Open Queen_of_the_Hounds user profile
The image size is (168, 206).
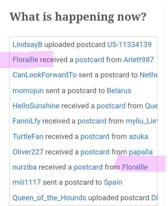pos(49,198)
